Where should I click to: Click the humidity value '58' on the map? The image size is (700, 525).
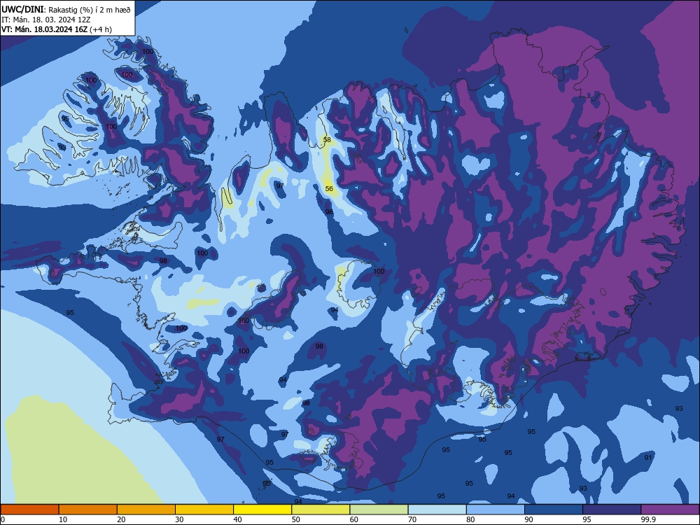(327, 140)
